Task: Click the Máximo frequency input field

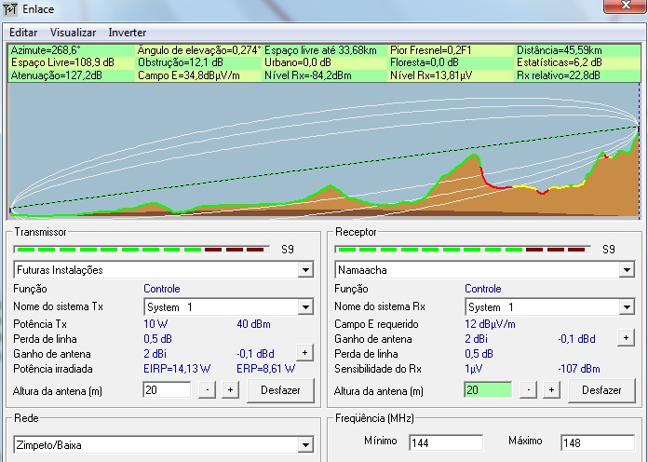Action: coord(598,442)
